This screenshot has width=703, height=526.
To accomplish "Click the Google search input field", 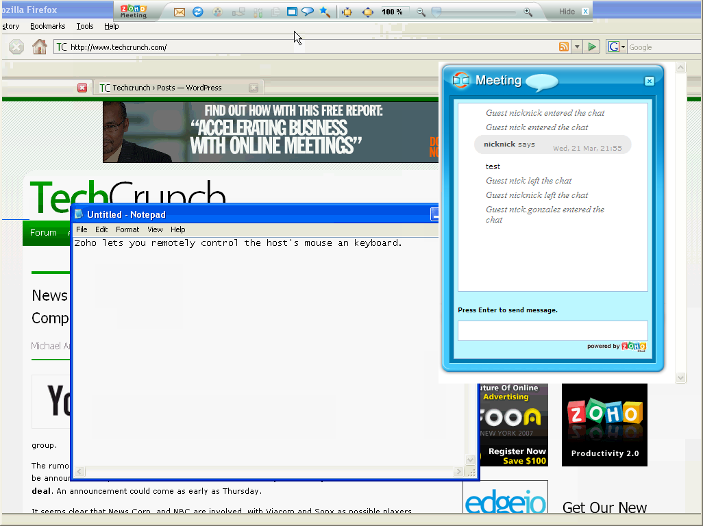I will point(663,47).
